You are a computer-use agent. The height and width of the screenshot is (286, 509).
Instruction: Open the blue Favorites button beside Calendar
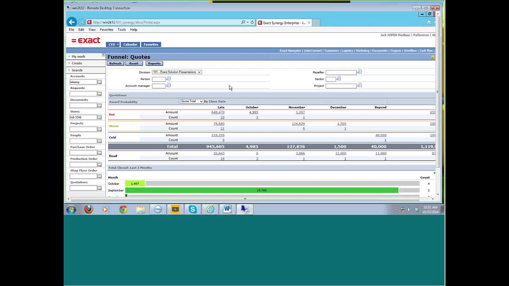coord(151,44)
